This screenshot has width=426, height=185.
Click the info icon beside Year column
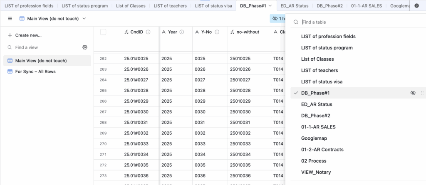pos(182,32)
